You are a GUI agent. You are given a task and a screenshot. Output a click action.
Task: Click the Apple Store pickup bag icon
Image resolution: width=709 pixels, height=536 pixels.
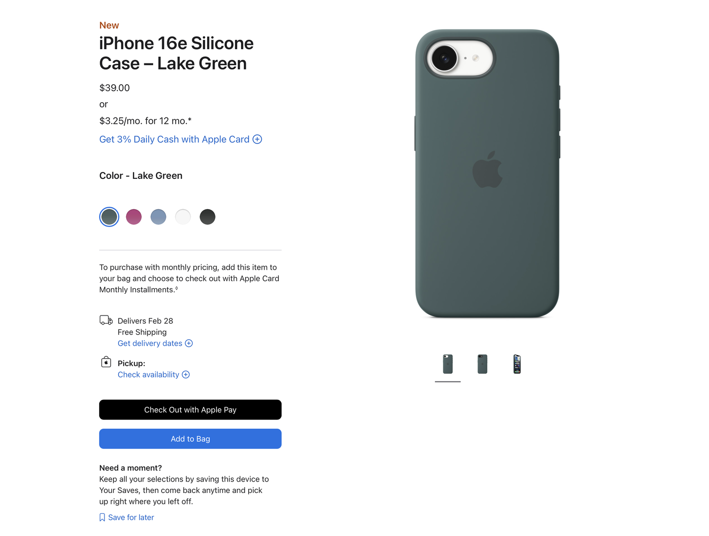106,362
